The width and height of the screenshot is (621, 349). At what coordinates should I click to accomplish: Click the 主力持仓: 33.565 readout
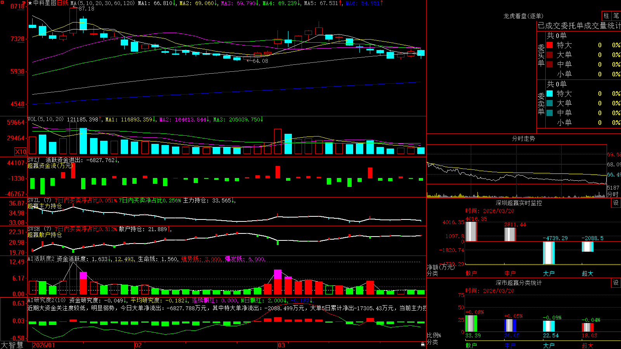(207, 200)
